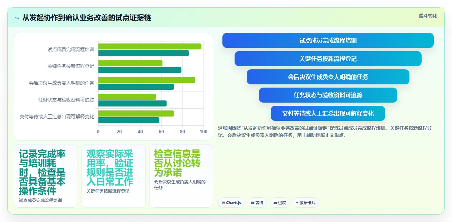Select funnel step 会后决议生成负责人明确的任务
Image resolution: width=452 pixels, height=222 pixels.
tap(328, 77)
